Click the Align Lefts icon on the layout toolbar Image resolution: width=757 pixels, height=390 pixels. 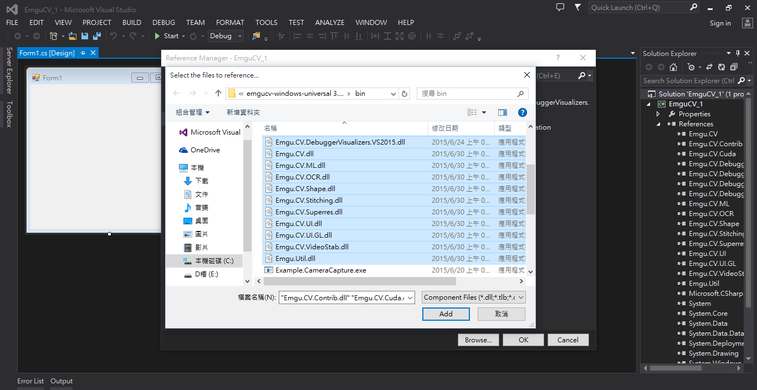point(297,36)
